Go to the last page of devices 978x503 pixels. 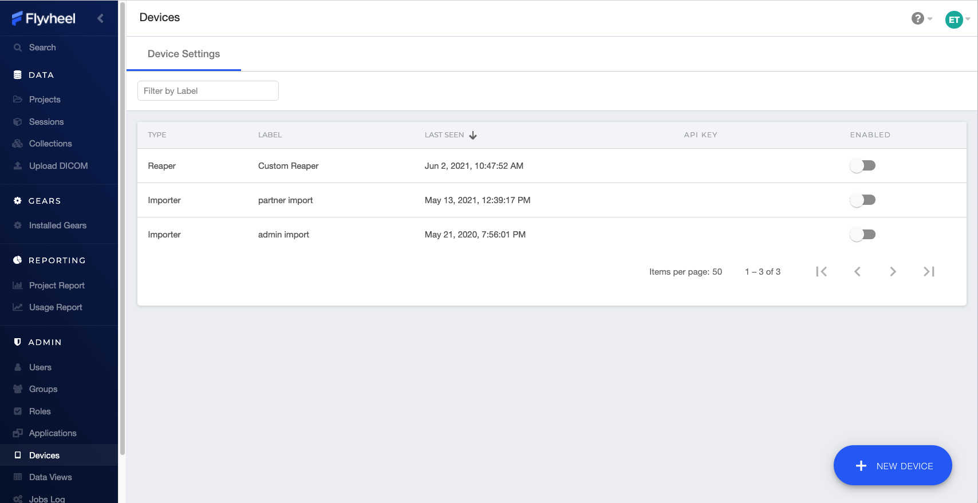(x=929, y=272)
